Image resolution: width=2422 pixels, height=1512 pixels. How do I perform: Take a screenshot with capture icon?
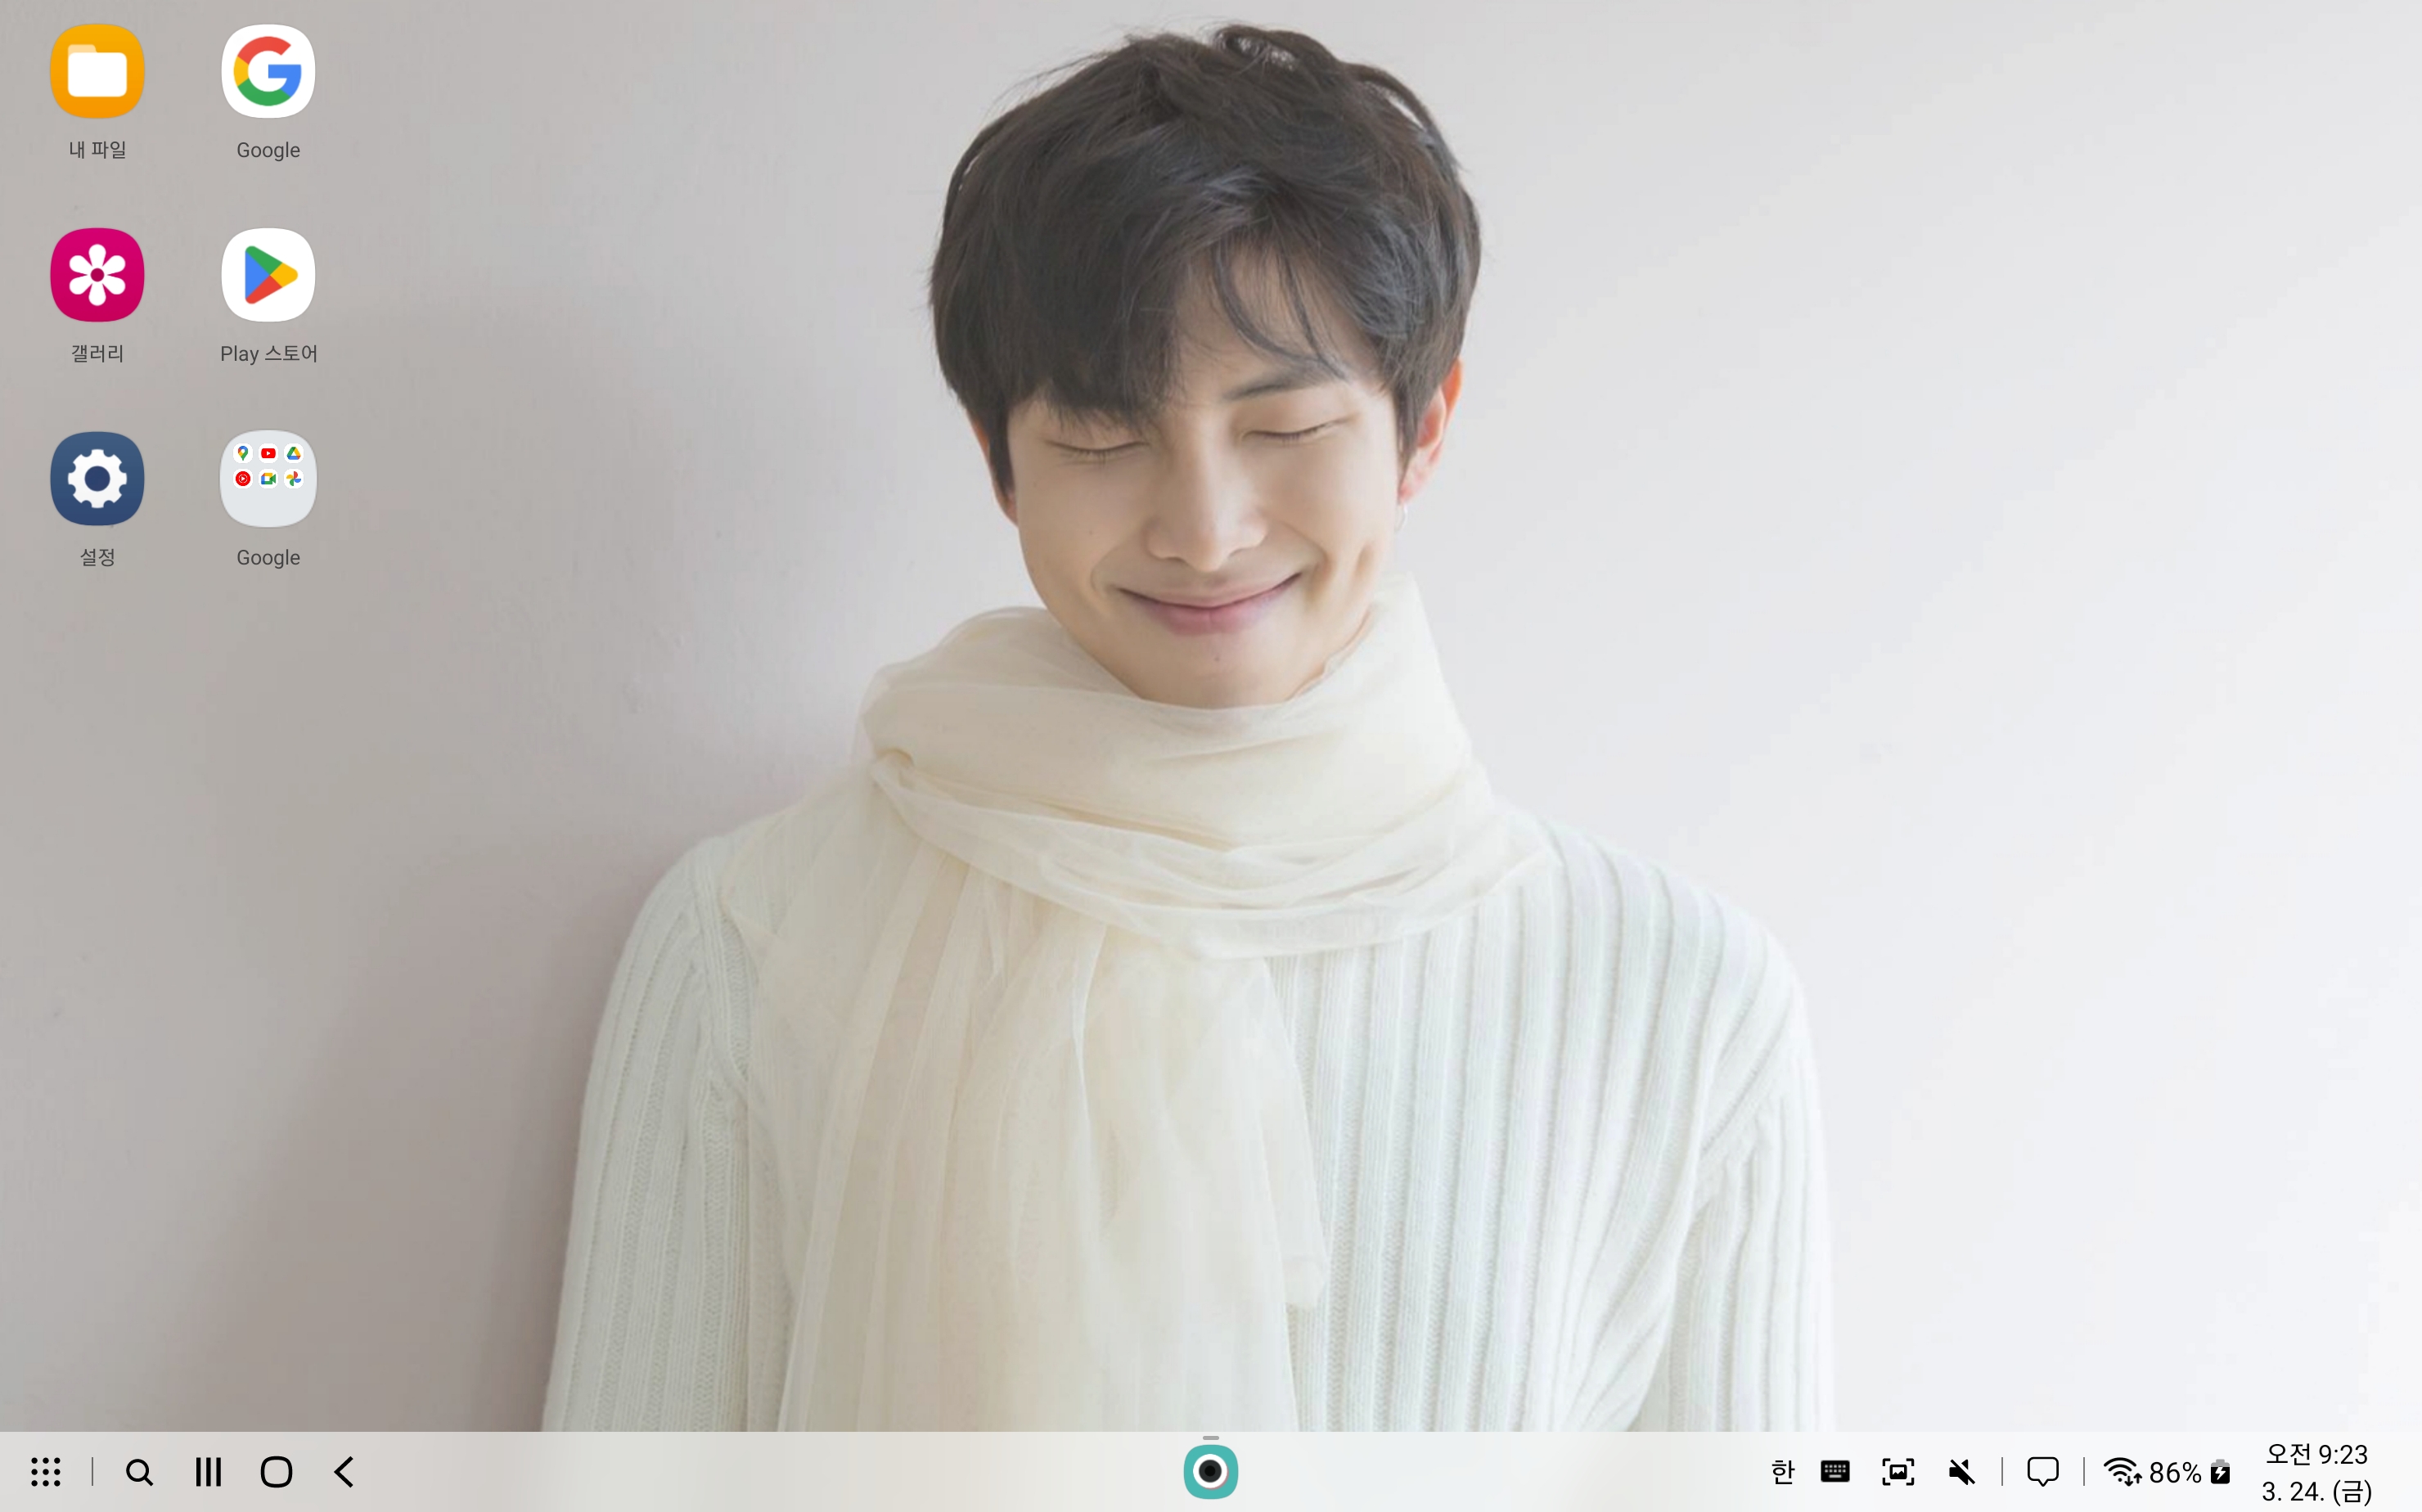(x=1897, y=1472)
